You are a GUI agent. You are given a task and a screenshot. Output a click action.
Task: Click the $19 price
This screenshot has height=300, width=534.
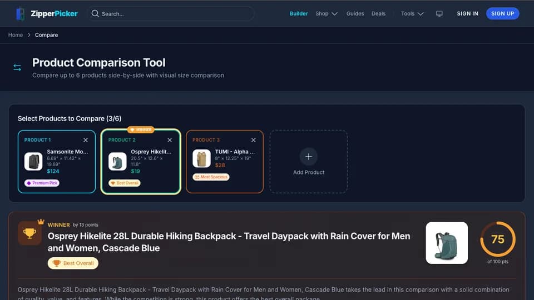136,171
